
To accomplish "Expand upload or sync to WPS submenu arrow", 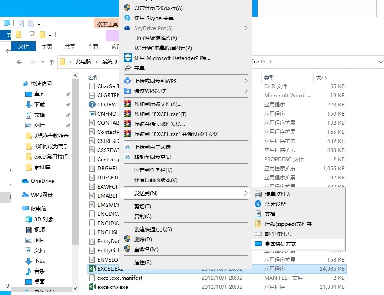I will click(x=245, y=81).
